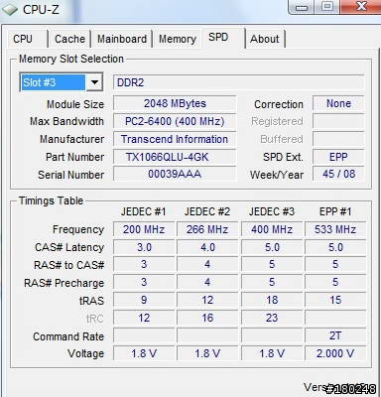Expand the memory slot dropdown arrow
This screenshot has height=397, width=381.
(94, 82)
